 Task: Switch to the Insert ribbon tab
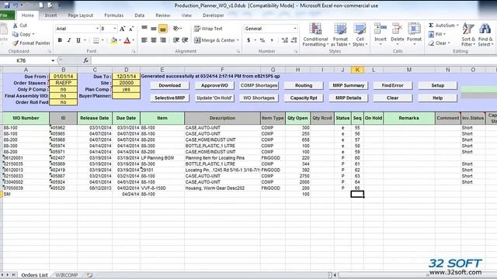[x=50, y=15]
